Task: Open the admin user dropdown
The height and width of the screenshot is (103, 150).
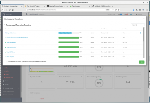Action: [139, 14]
